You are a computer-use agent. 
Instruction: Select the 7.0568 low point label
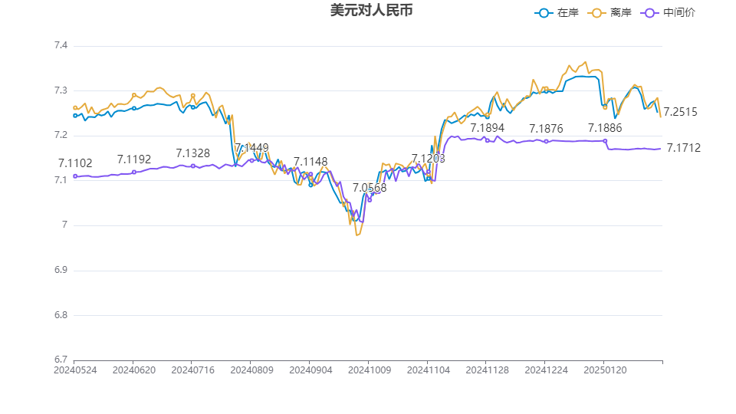pyautogui.click(x=370, y=187)
